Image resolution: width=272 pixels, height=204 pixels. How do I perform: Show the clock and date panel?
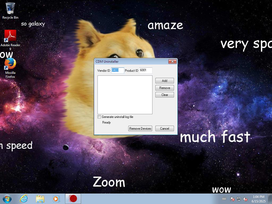[x=258, y=199]
